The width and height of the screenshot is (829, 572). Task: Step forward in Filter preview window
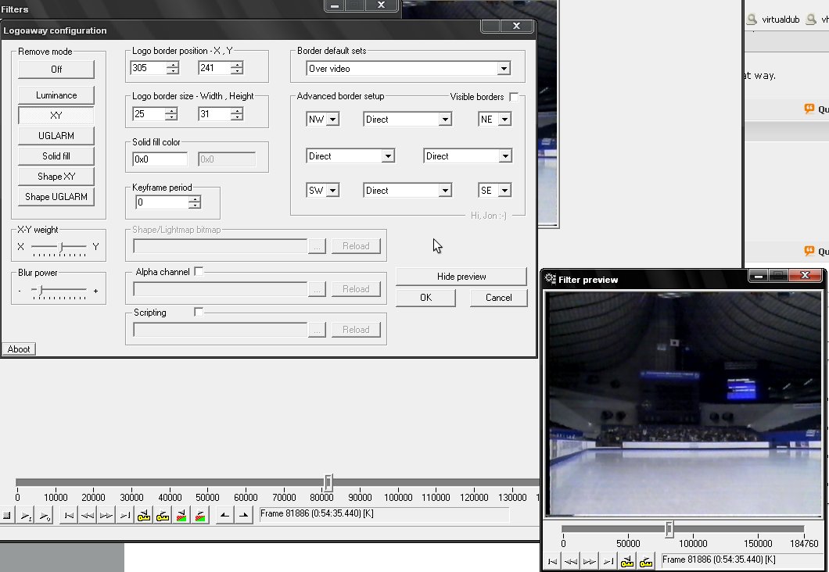point(590,561)
